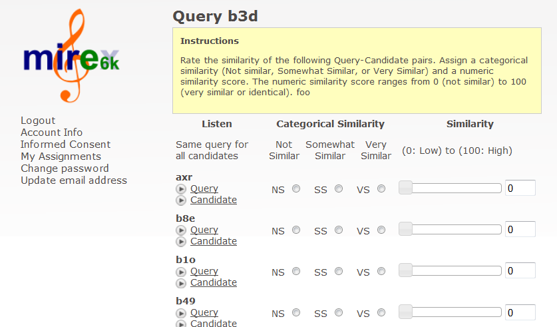Play the b8e Candidate audio icon
The image size is (557, 327).
pos(181,242)
